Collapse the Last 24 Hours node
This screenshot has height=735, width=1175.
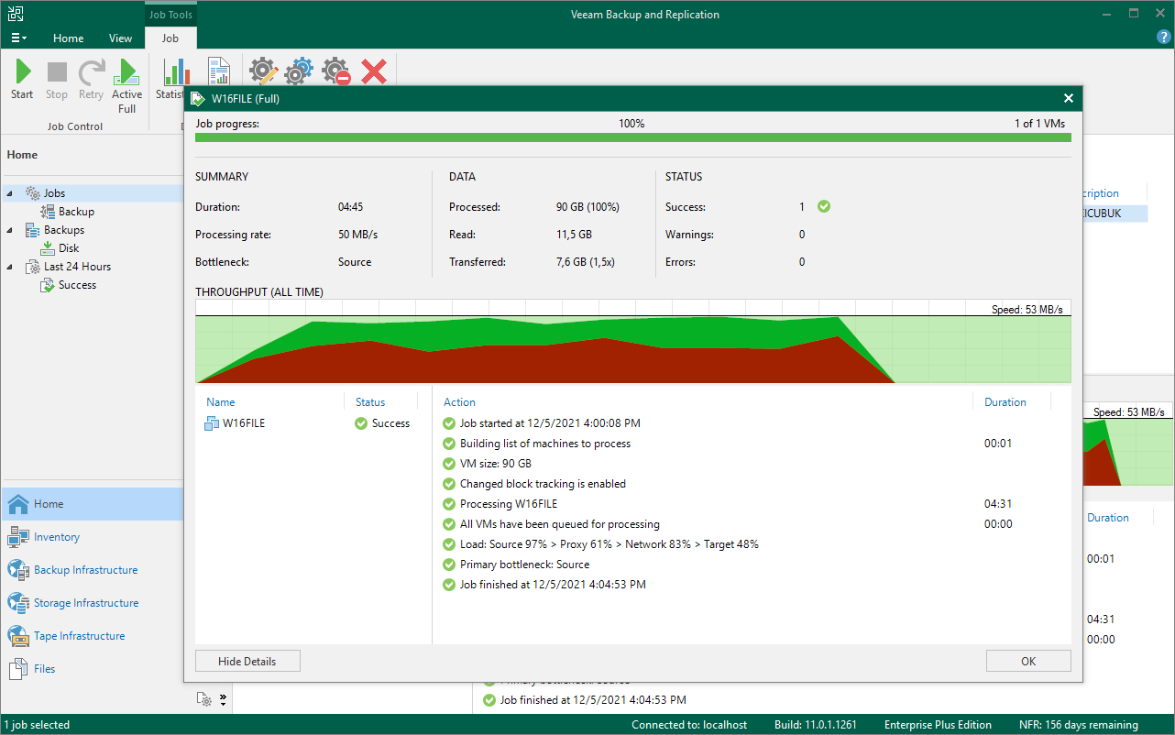(x=10, y=267)
